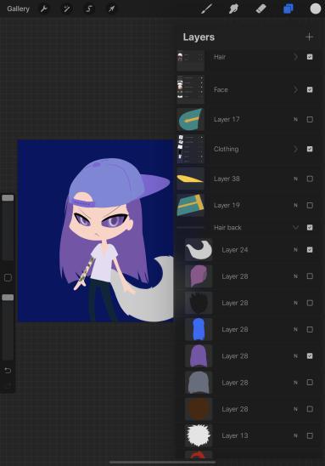Select the Layer 13 name
The image size is (325, 466).
pos(234,435)
